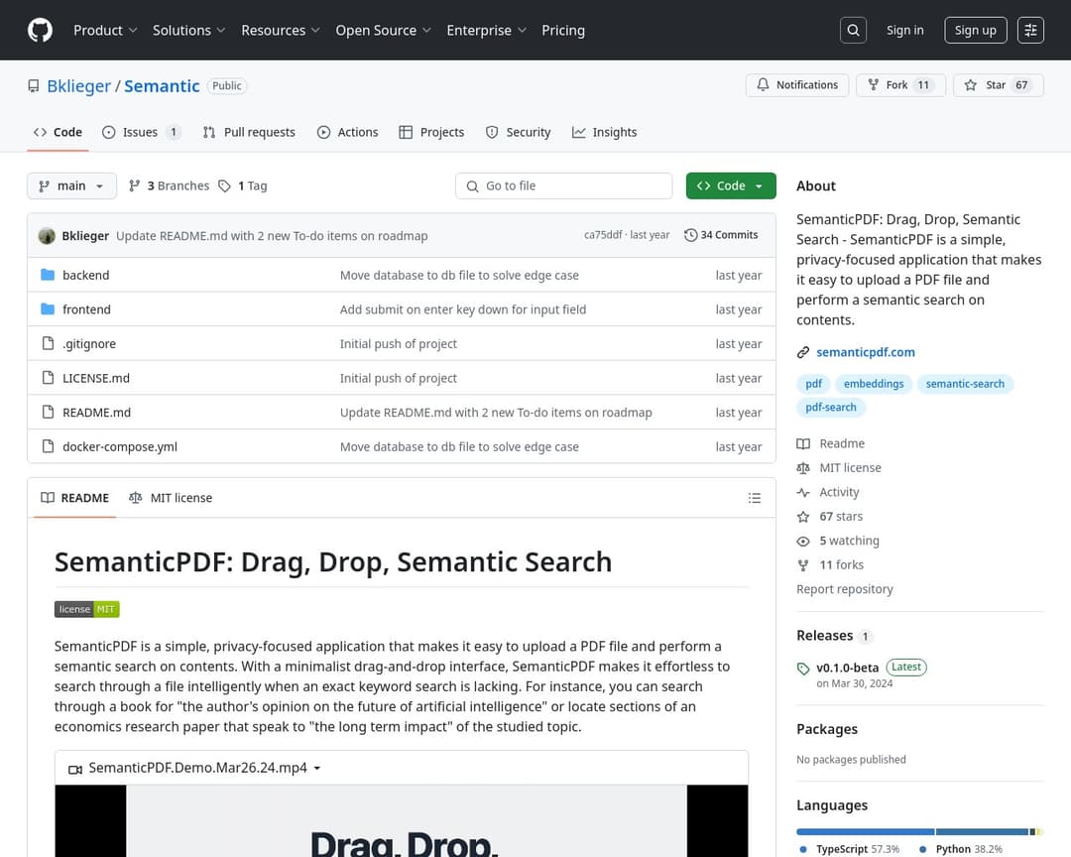Click the book icon beside Readme in sidebar
Image resolution: width=1071 pixels, height=857 pixels.
803,443
